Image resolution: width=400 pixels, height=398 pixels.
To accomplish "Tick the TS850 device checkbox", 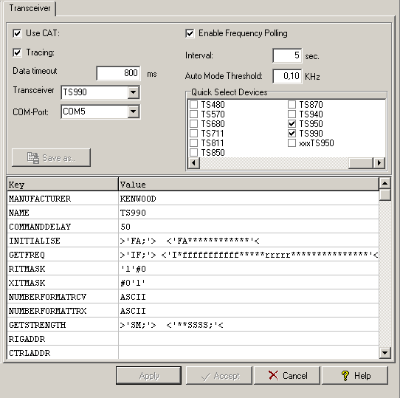I will point(193,152).
